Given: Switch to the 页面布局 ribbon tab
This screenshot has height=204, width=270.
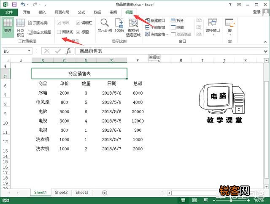Looking at the screenshot, I should [x=62, y=12].
